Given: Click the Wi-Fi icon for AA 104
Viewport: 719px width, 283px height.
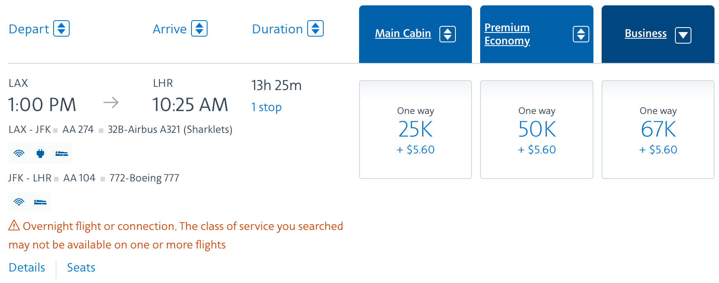Looking at the screenshot, I should 19,202.
